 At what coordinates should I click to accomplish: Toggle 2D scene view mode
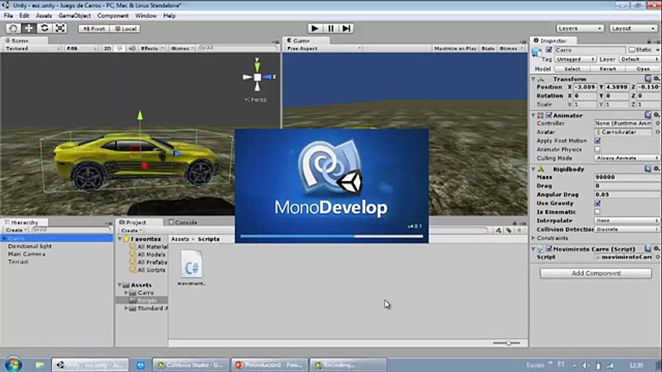(107, 48)
